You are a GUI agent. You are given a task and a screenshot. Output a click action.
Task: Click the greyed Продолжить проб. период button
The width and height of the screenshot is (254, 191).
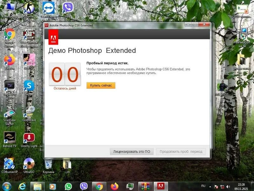181,152
